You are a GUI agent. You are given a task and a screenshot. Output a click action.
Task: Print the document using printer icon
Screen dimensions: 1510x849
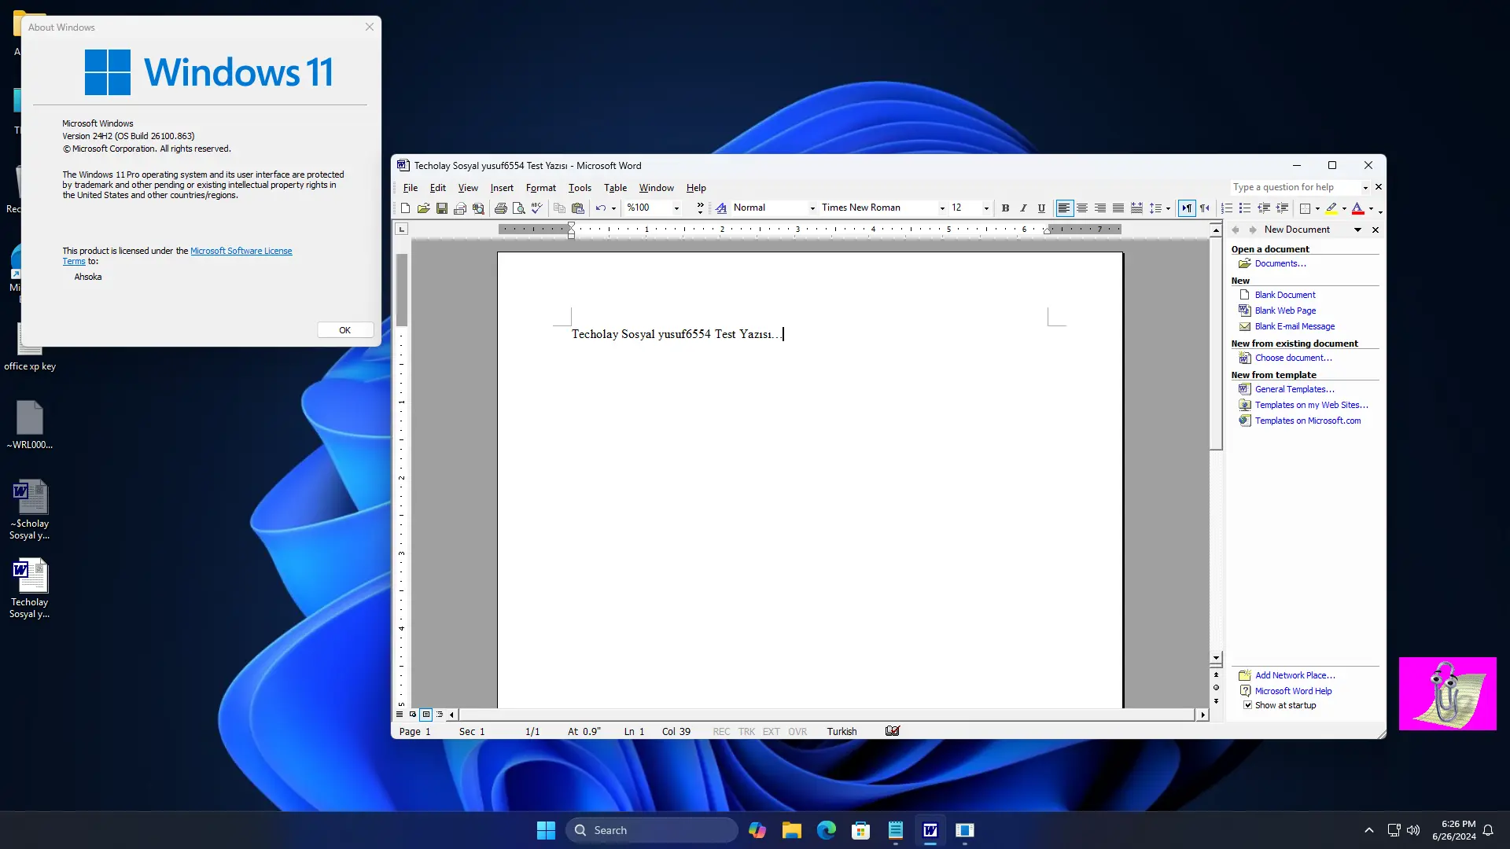[500, 208]
